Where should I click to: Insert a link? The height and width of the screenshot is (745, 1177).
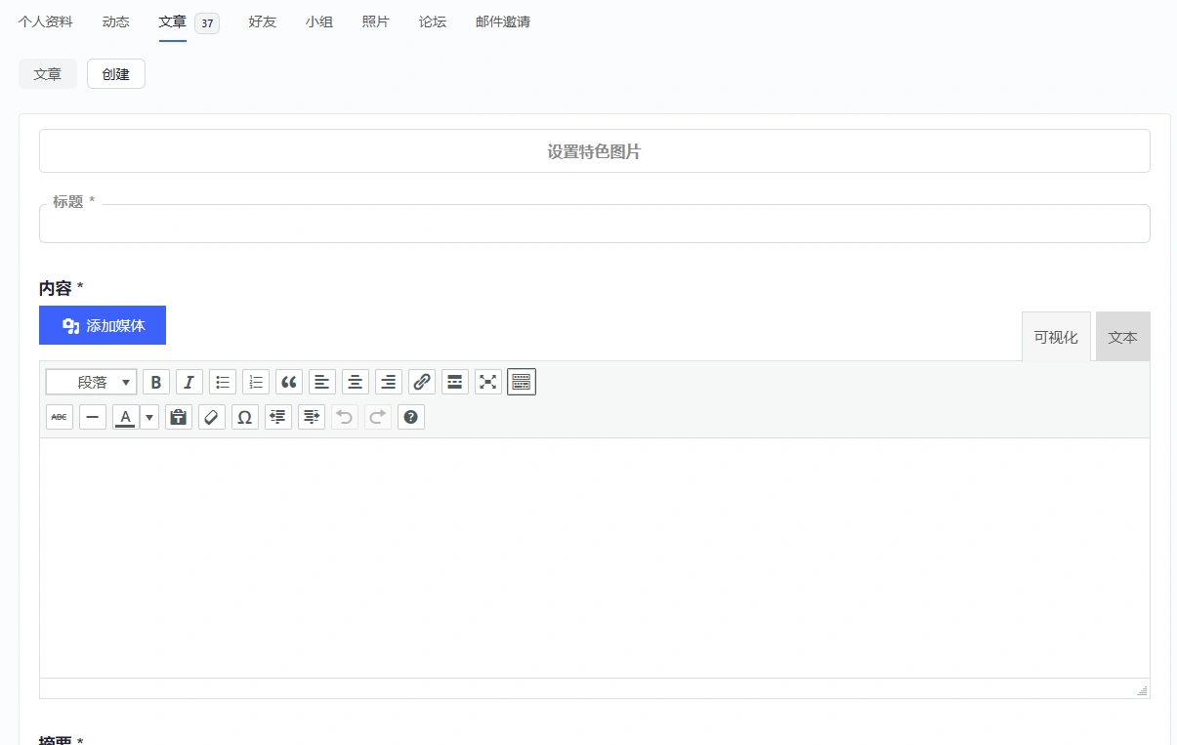coord(421,382)
